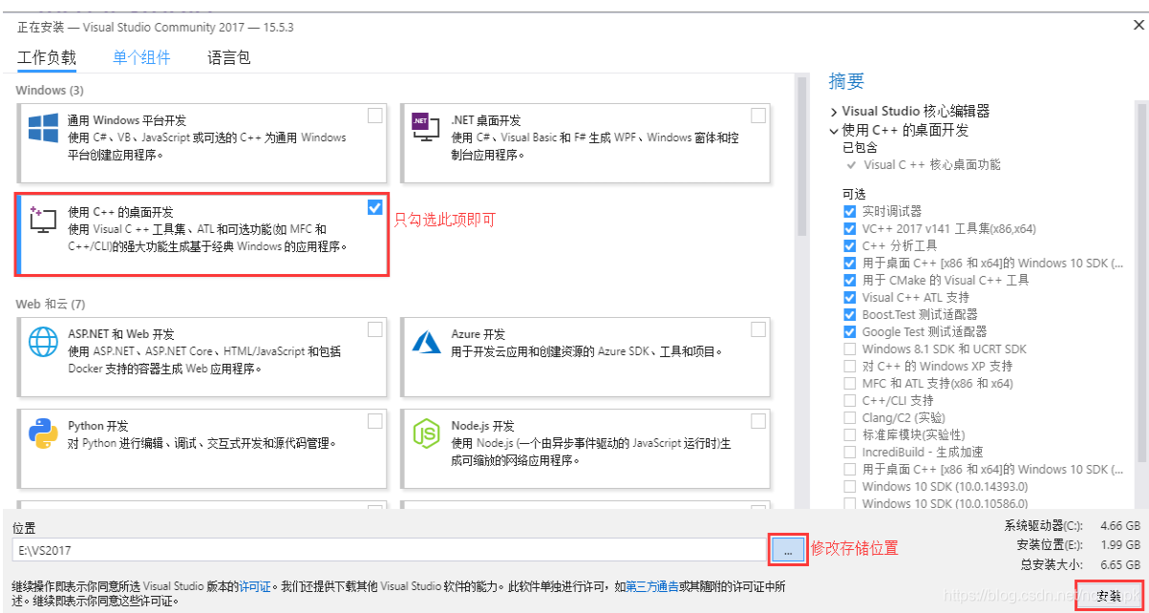Check the 通用 Windows 平台开发 workload checkbox
Viewport: 1149px width, 613px height.
(375, 116)
